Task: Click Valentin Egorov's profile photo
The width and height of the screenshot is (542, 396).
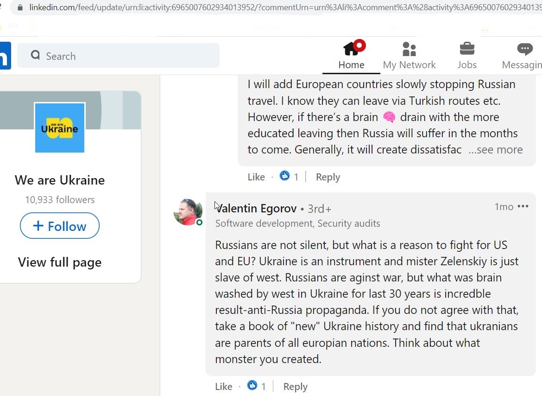Action: click(188, 212)
